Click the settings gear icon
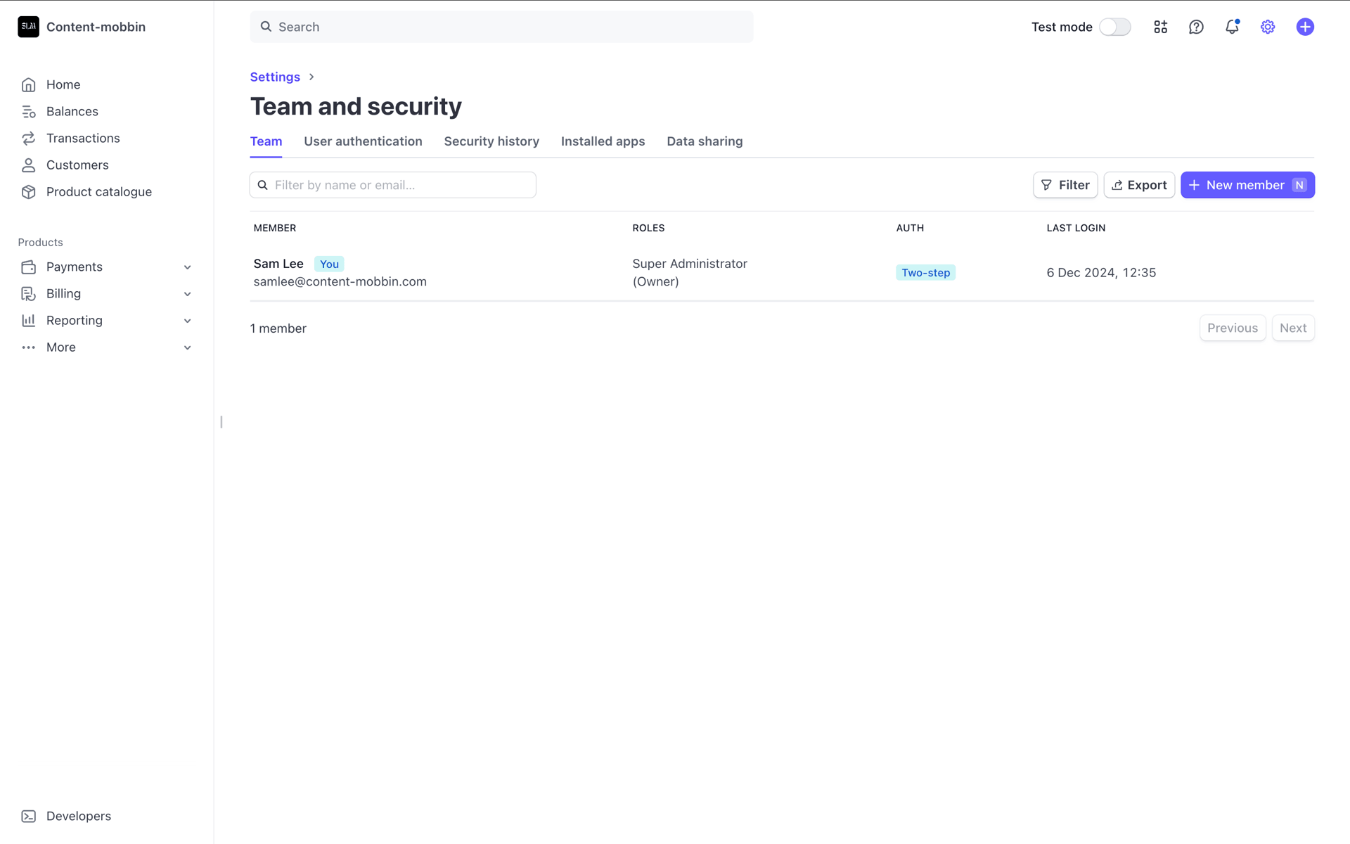 tap(1268, 27)
